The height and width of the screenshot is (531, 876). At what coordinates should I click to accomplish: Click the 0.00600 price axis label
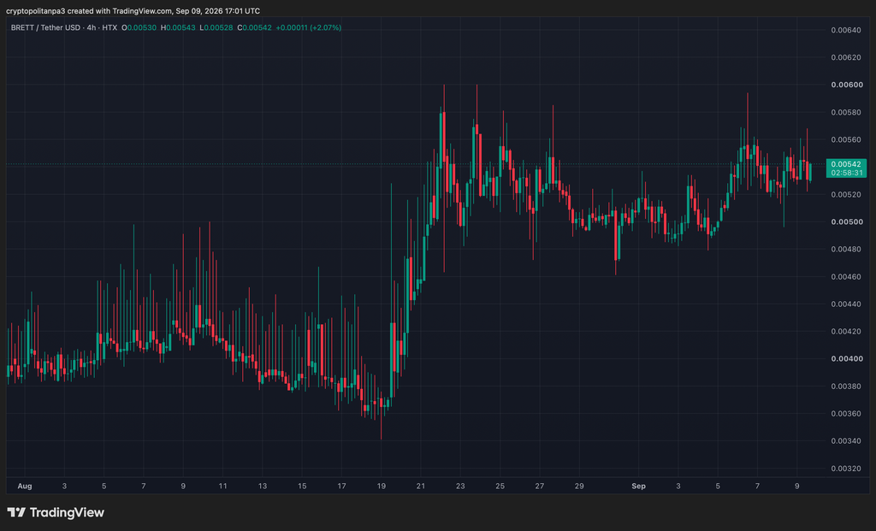pos(846,85)
